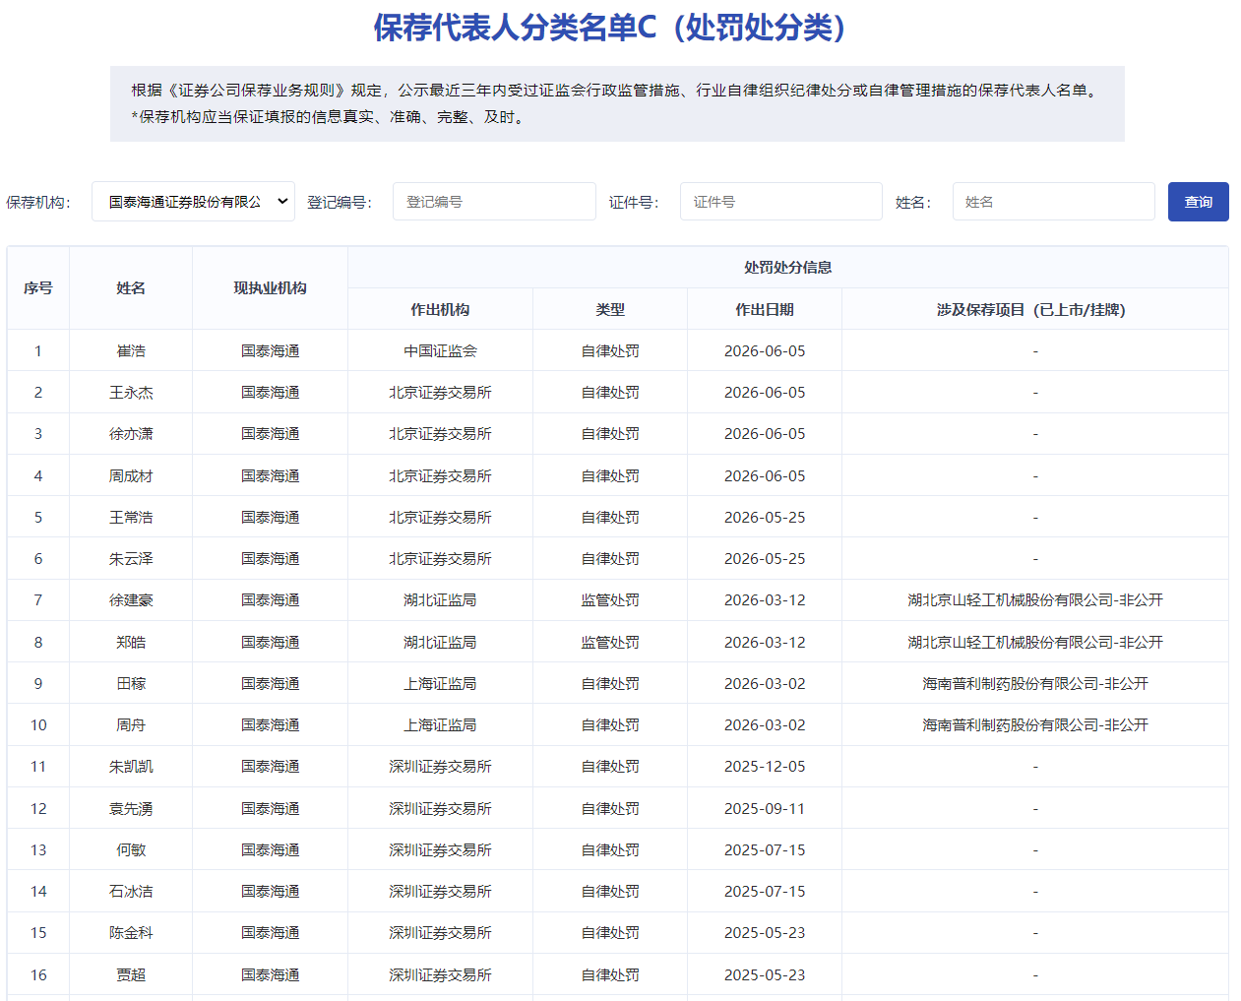Viewport: 1241px width, 1001px height.
Task: Click the 姓名 column header
Action: coord(131,288)
